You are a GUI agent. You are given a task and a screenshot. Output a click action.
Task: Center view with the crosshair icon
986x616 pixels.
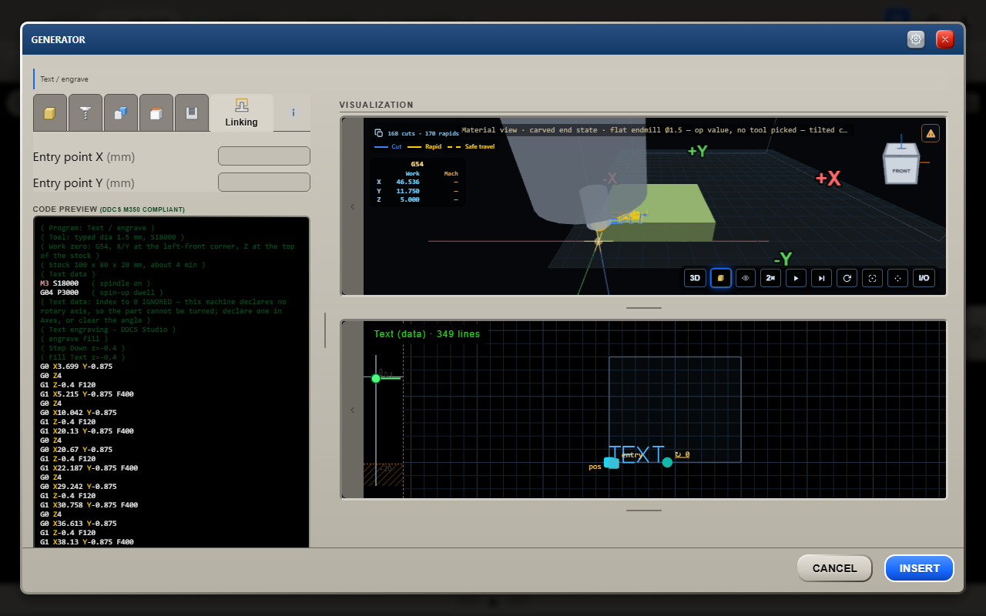click(897, 278)
